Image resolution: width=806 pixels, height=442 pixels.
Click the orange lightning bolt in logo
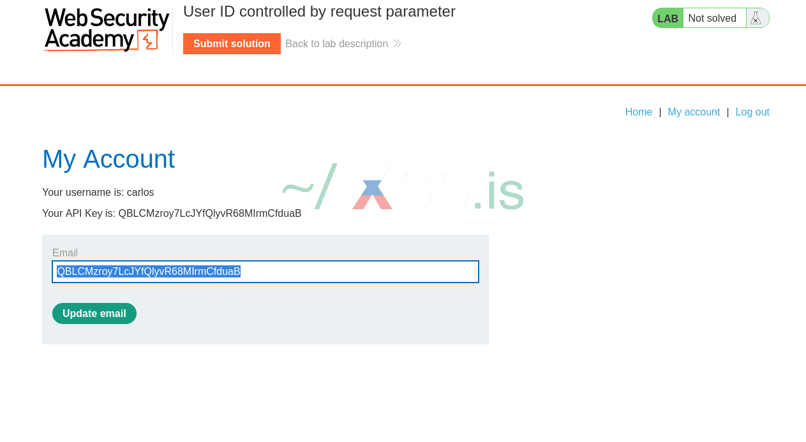point(149,40)
